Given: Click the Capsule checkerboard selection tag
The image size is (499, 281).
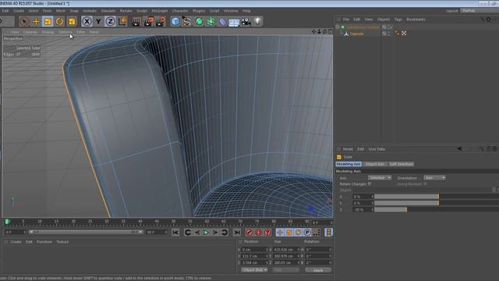Looking at the screenshot, I should [x=404, y=33].
